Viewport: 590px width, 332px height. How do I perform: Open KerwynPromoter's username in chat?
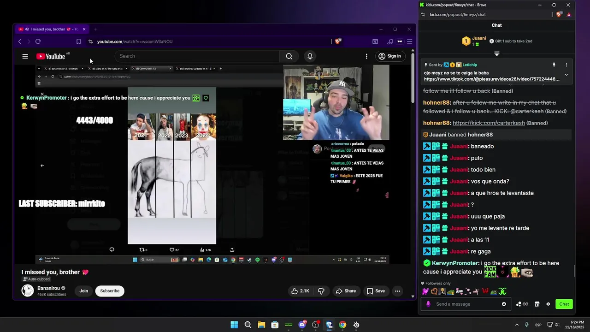(x=455, y=263)
